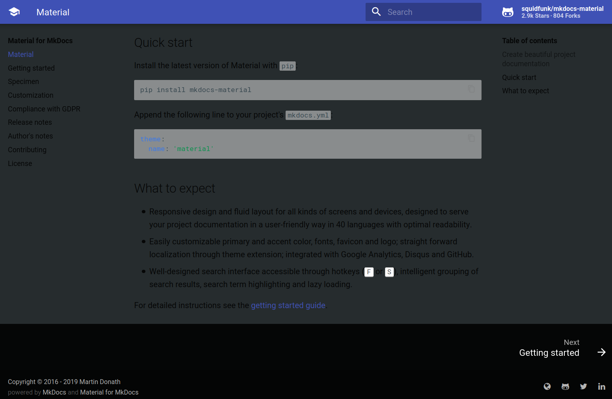
Task: Open Material for MkDocs footer link
Action: [109, 392]
